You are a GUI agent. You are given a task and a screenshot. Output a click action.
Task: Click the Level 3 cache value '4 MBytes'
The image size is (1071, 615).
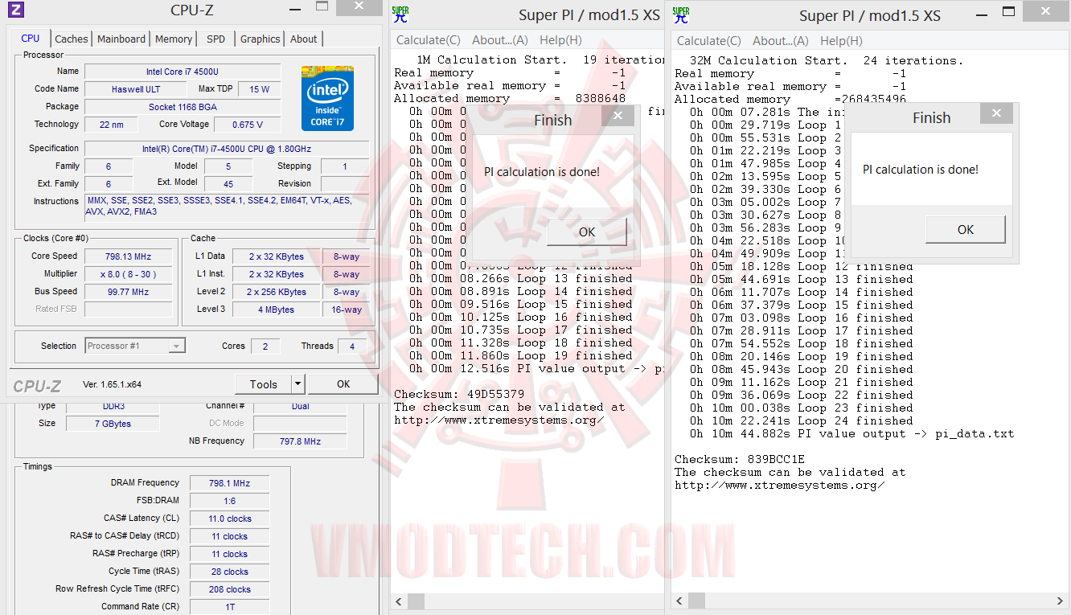(276, 310)
